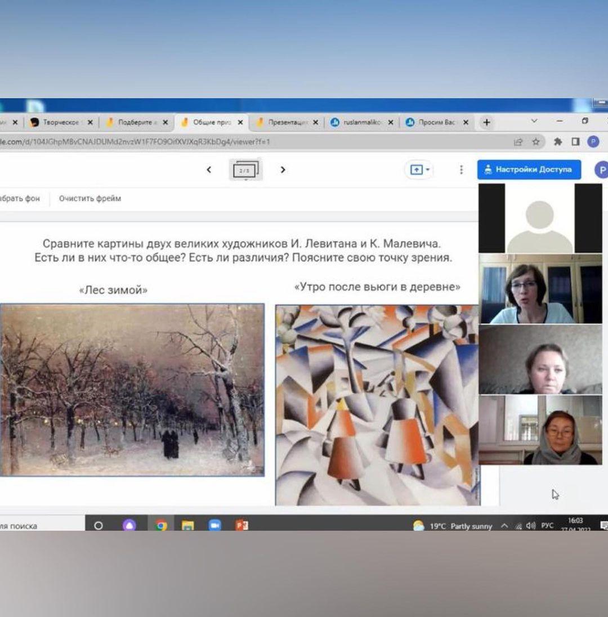Click the taskbar search field

point(42,526)
